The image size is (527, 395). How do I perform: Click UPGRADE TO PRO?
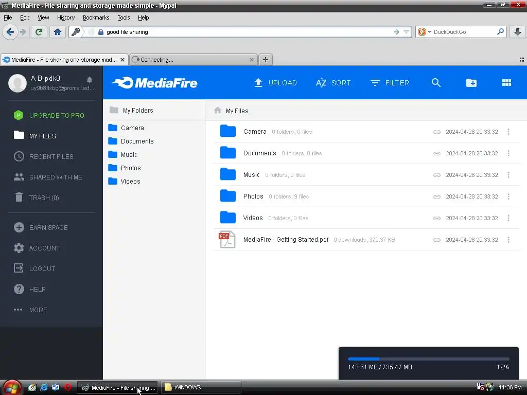tap(49, 115)
